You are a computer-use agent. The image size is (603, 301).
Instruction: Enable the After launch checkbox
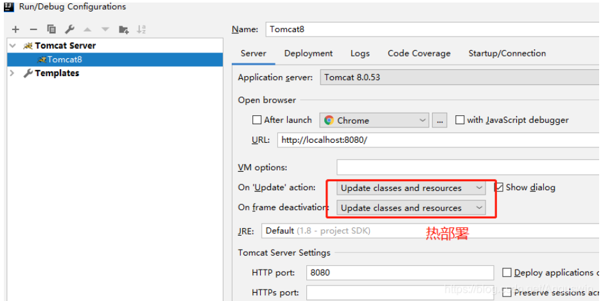coord(256,120)
